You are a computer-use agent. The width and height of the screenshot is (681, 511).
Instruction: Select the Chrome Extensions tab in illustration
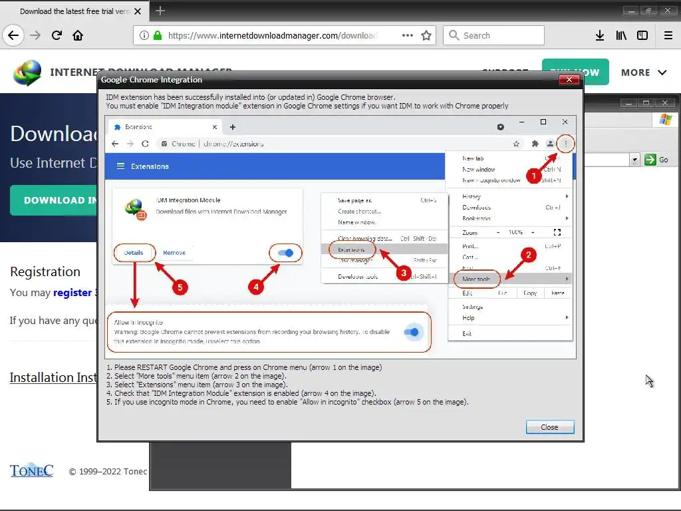click(165, 127)
